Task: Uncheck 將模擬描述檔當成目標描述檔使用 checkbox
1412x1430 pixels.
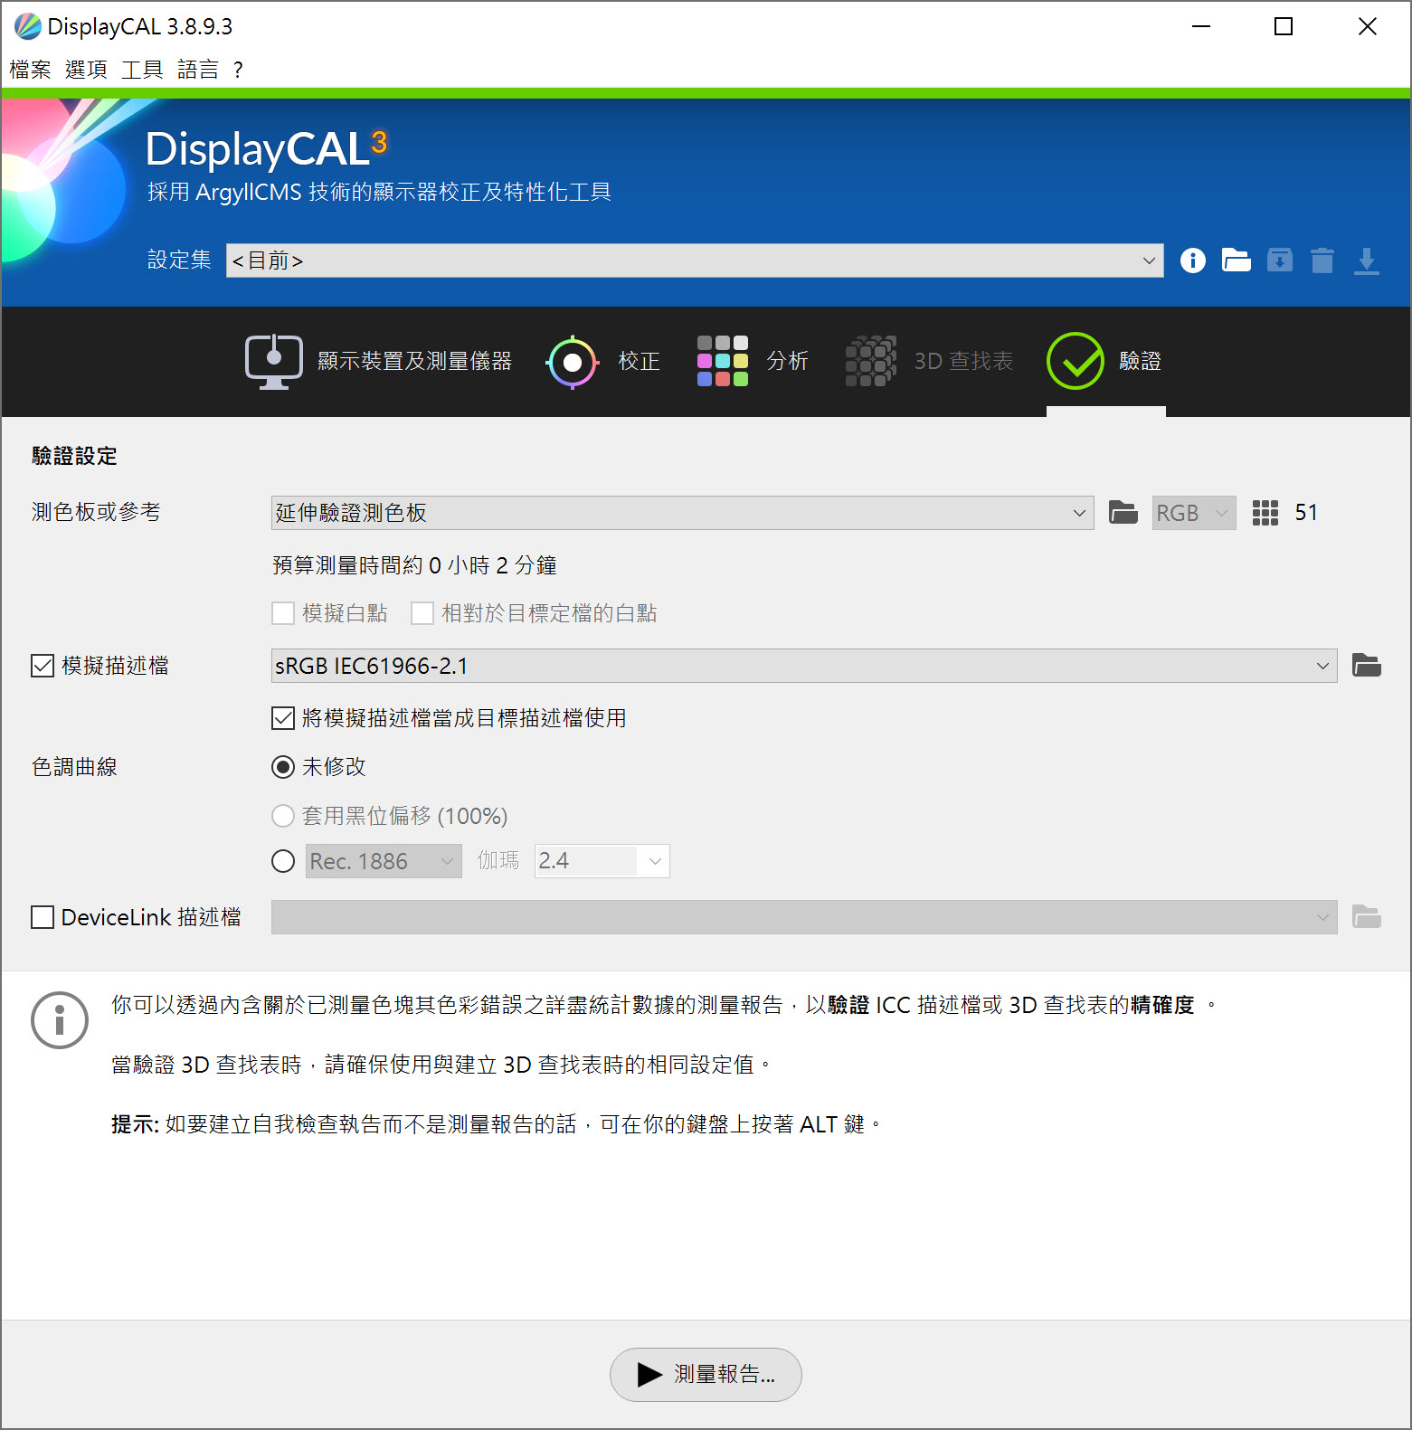Action: pyautogui.click(x=283, y=718)
